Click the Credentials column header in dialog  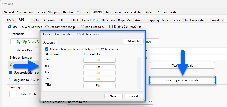pyautogui.click(x=92, y=54)
